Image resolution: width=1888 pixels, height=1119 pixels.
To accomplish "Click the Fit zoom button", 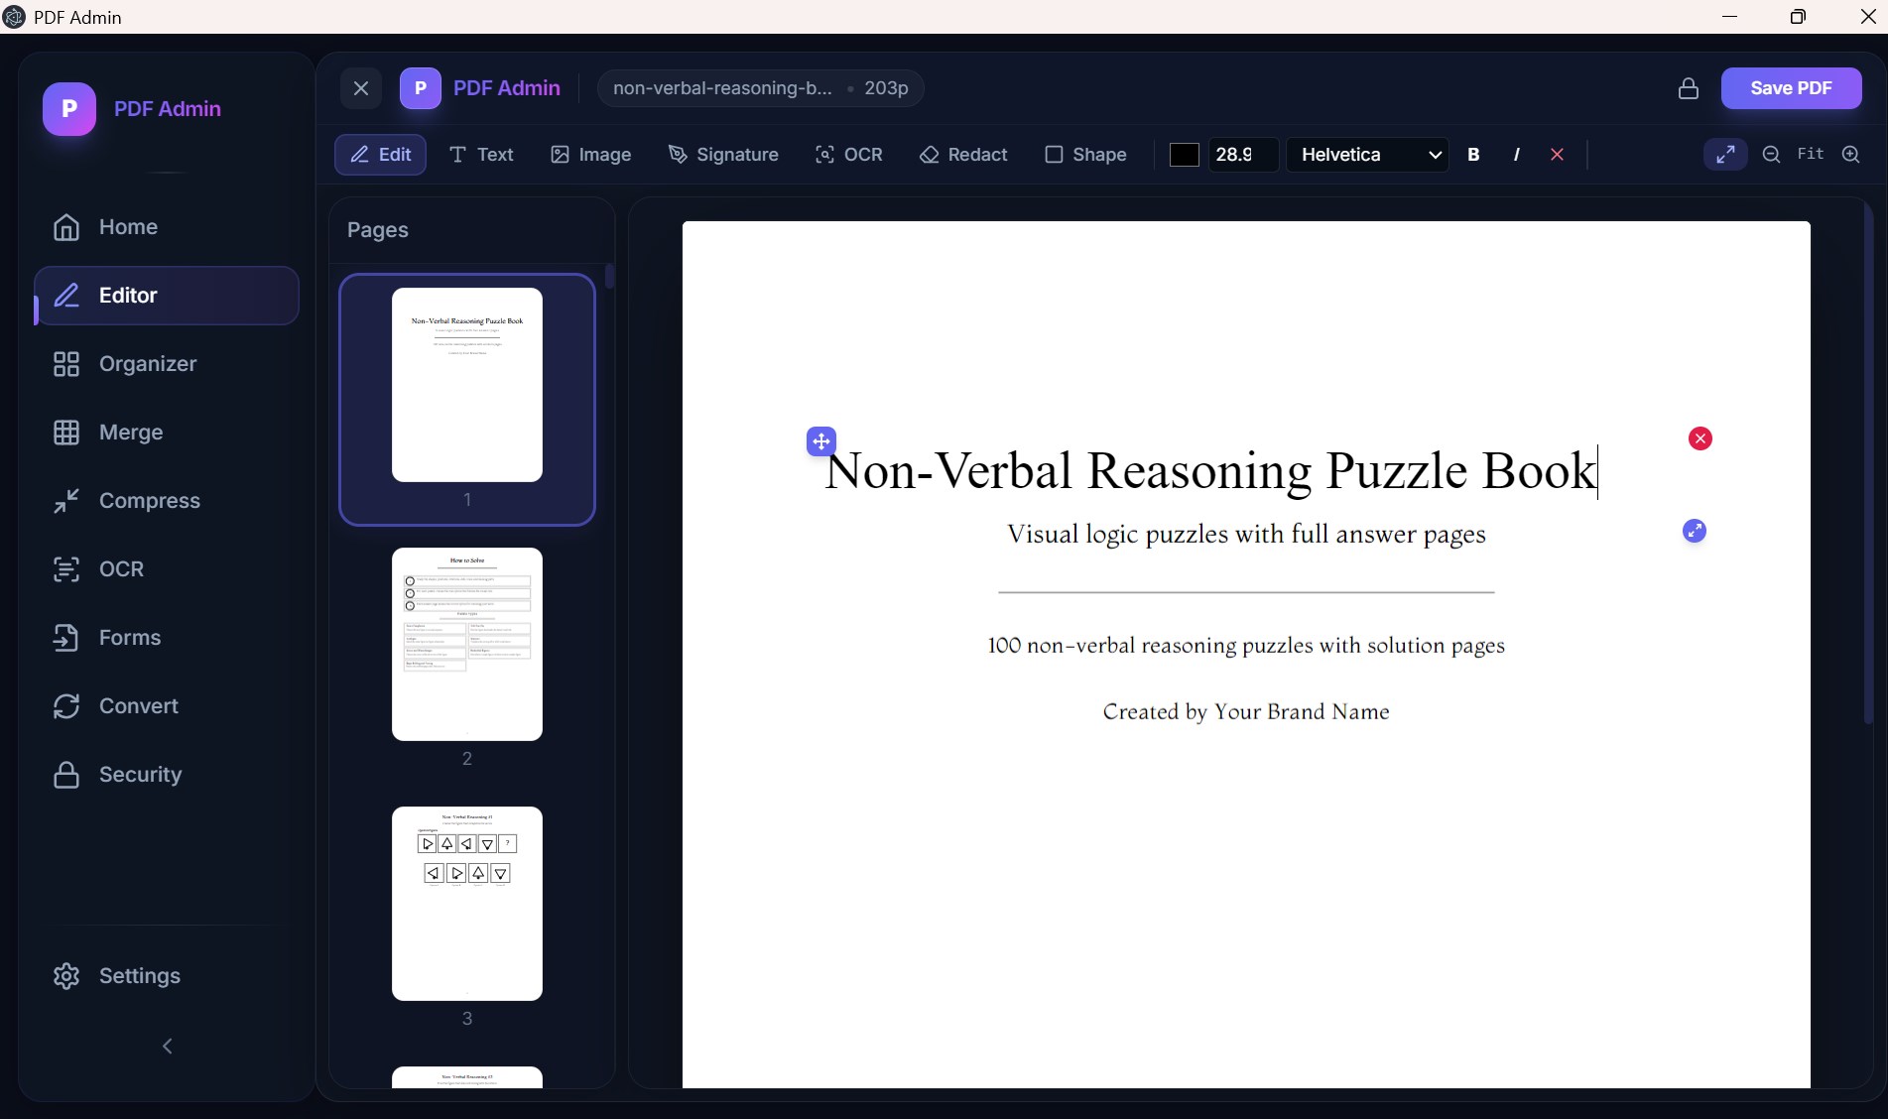I will (1811, 154).
